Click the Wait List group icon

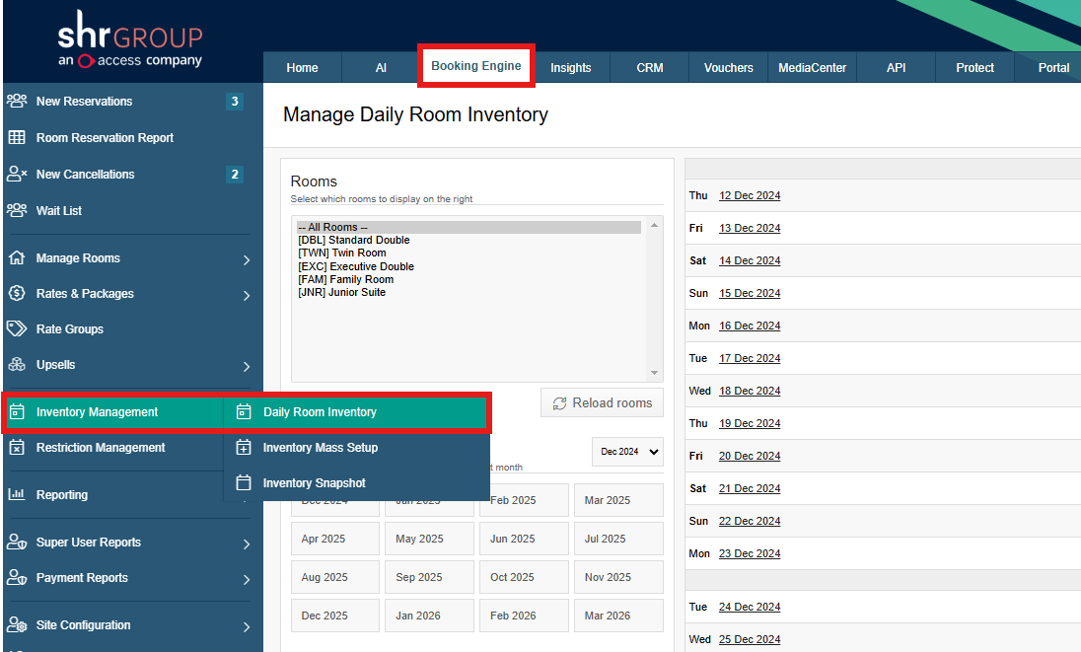pos(17,210)
